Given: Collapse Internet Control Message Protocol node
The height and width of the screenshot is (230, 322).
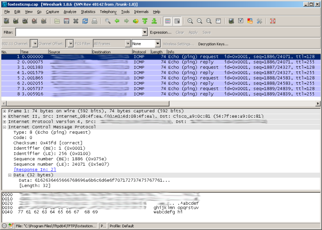Looking at the screenshot, I should pos(4,127).
